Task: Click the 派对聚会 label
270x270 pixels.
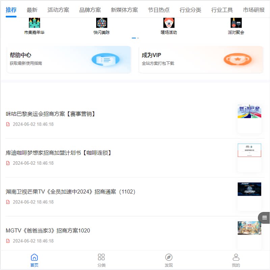Action: [x=236, y=32]
